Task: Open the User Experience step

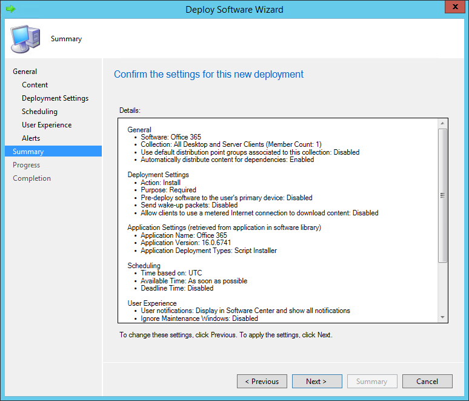Action: point(47,125)
